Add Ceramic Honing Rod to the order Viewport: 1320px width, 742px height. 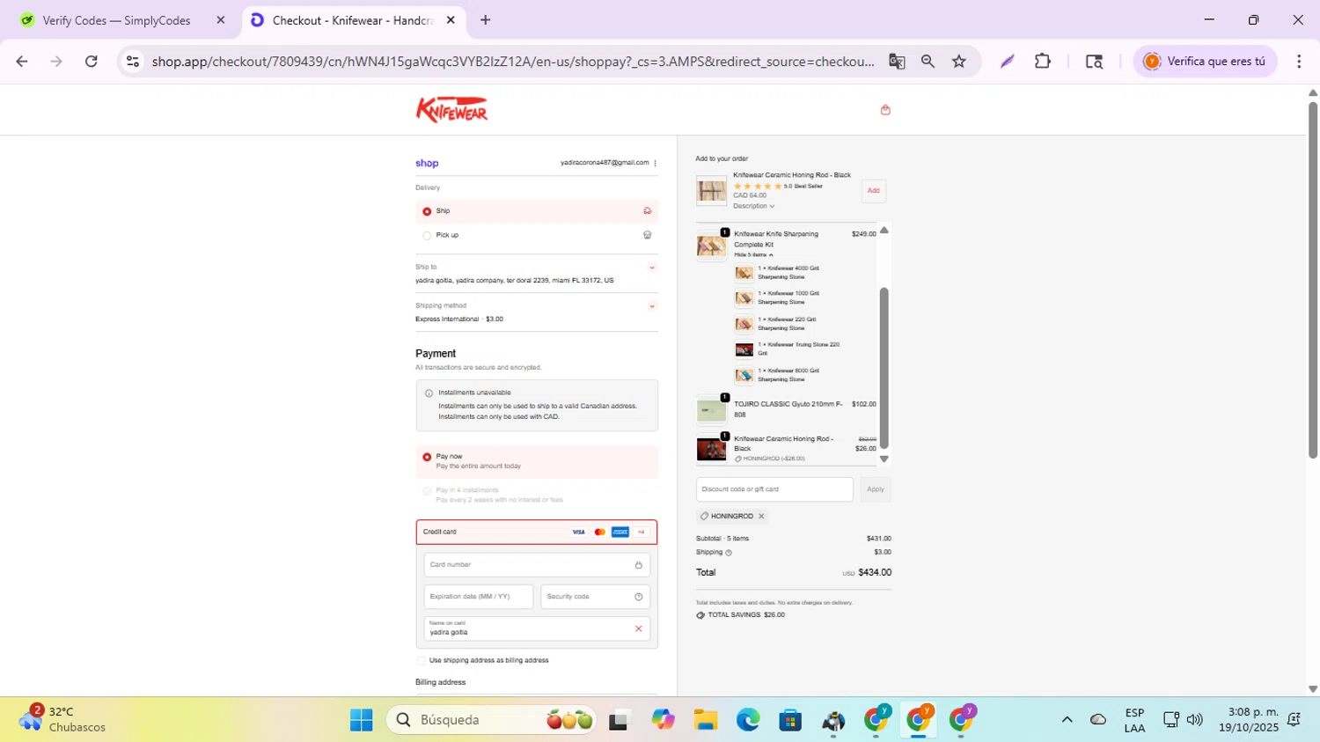pos(874,191)
